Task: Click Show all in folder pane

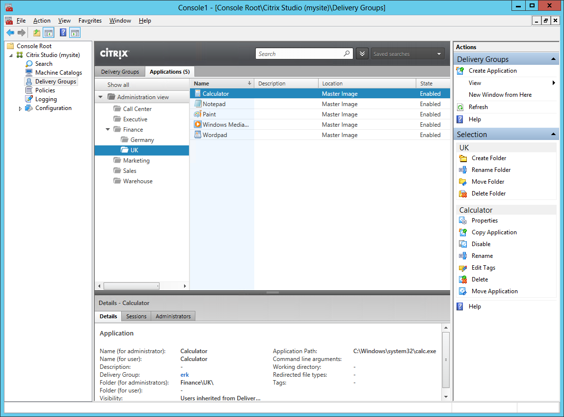Action: point(118,85)
